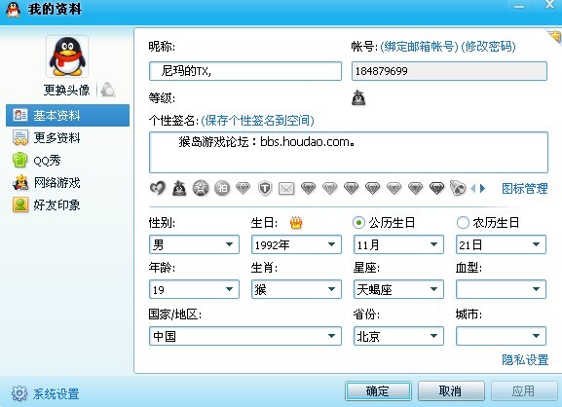Open 系统设置 system settings
The height and width of the screenshot is (407, 562).
tap(56, 394)
